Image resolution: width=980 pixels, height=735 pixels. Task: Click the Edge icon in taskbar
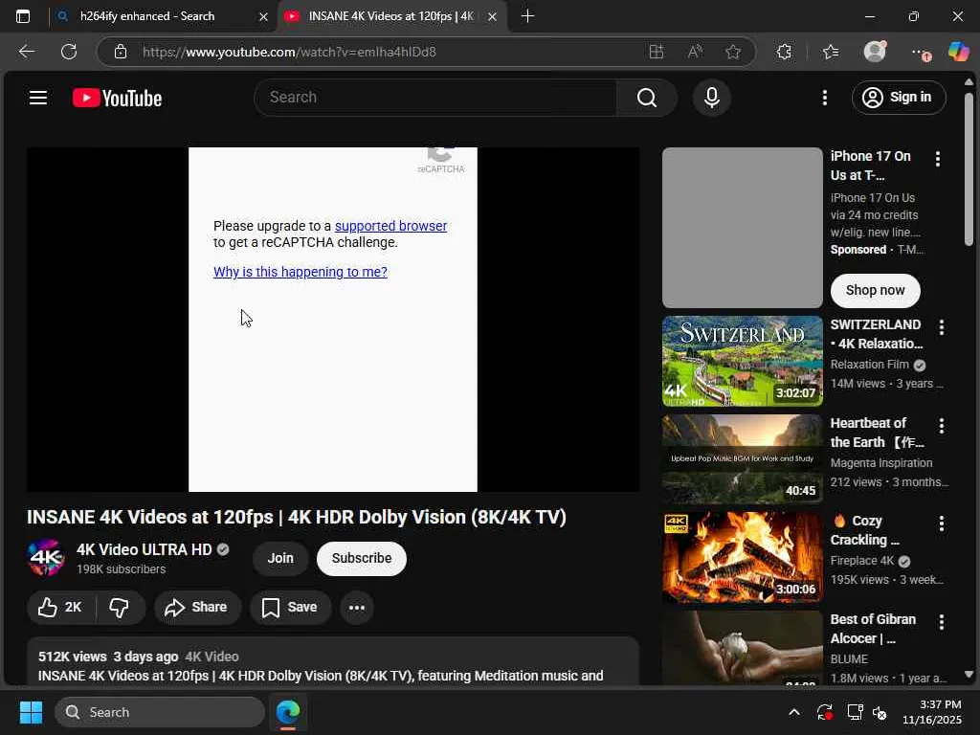point(288,712)
